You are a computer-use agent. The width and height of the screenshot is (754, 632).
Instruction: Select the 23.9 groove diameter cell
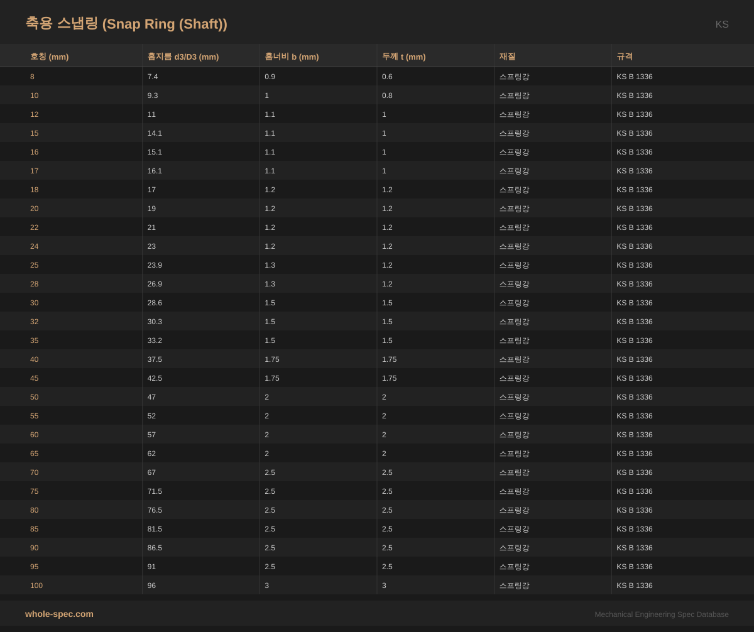[155, 265]
